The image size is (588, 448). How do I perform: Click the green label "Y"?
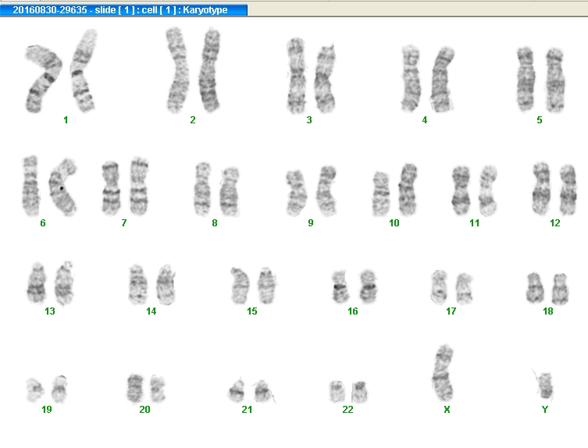point(545,410)
